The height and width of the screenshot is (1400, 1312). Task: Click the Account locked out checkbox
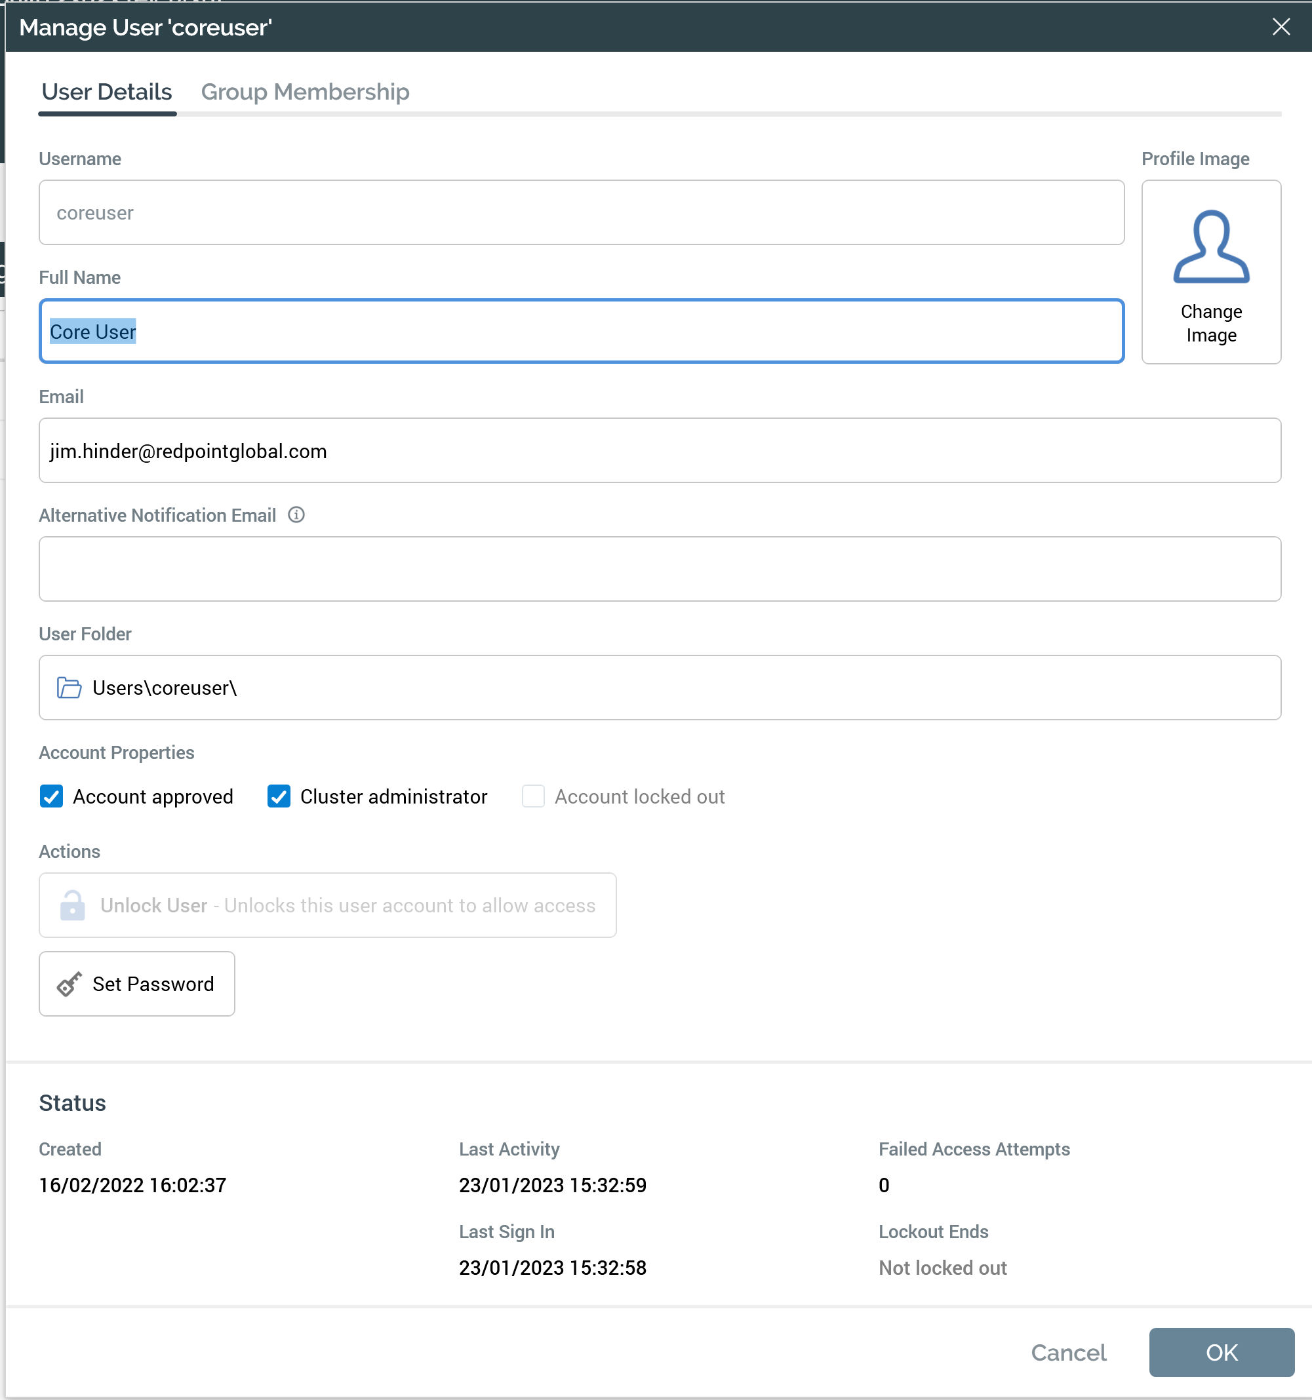[x=534, y=796]
